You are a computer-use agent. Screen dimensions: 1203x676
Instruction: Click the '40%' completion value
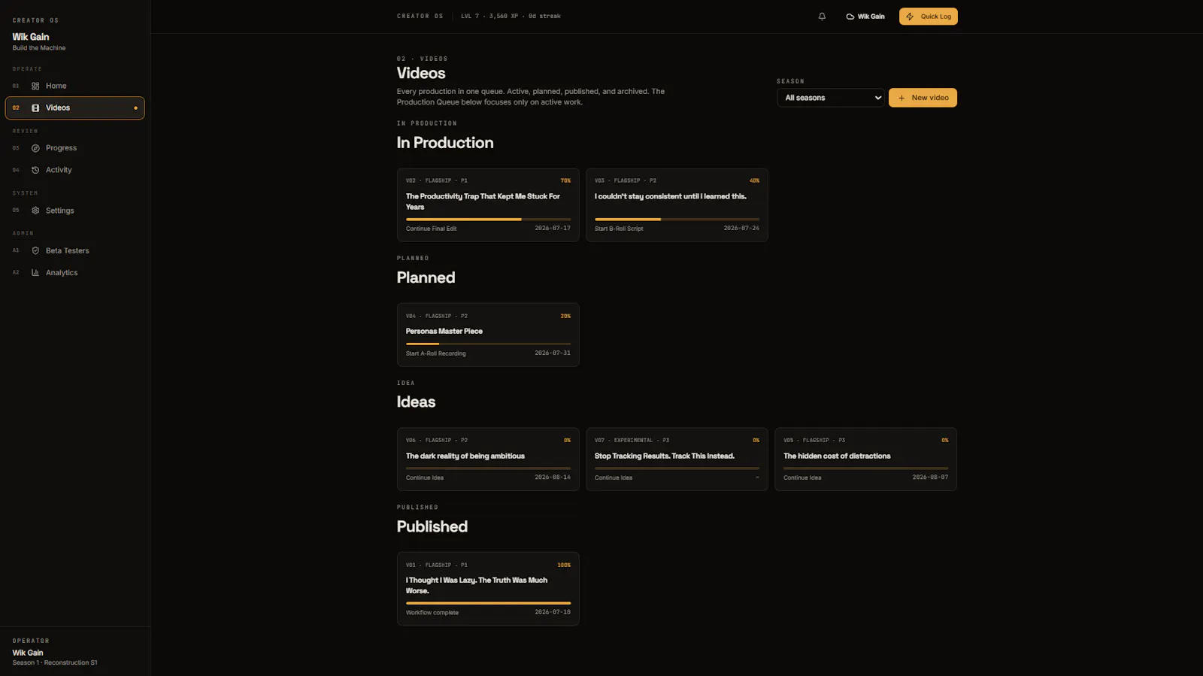754,180
